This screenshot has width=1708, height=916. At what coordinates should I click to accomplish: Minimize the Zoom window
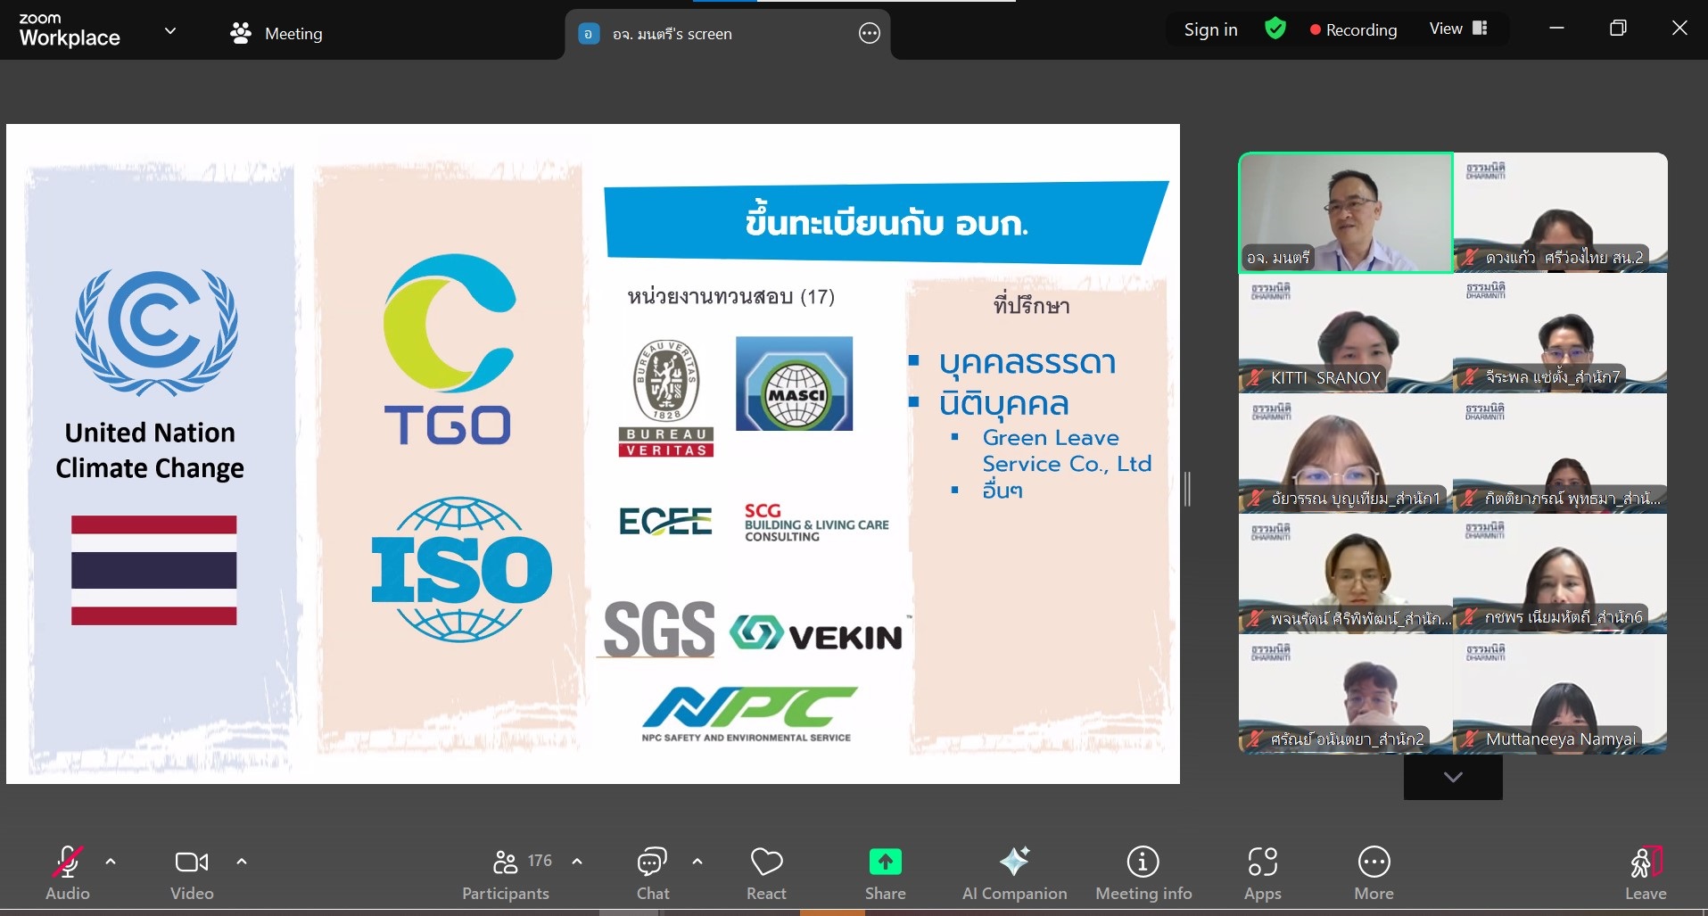pos(1556,29)
